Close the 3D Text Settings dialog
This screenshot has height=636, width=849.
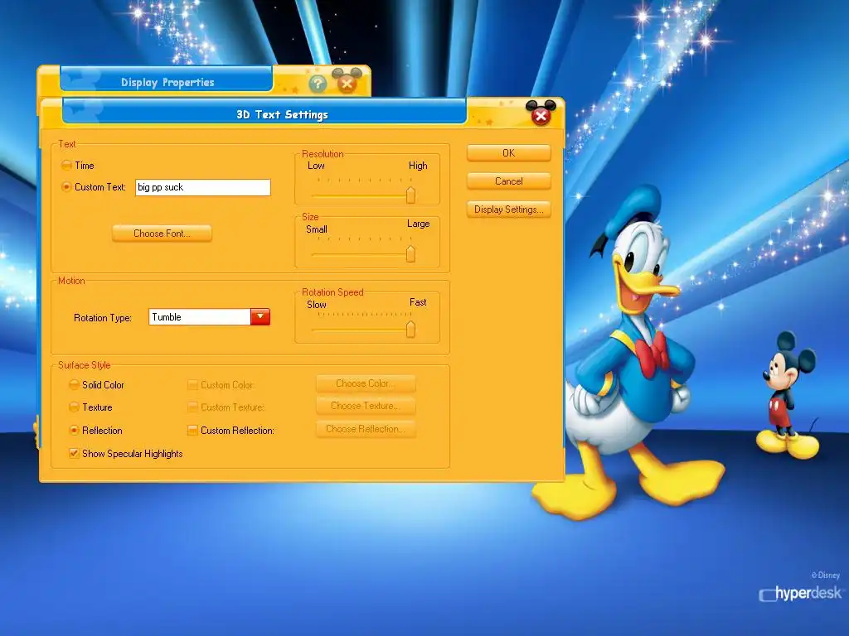point(541,116)
